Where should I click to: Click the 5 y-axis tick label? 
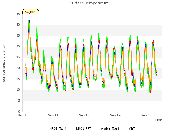pos(19,100)
